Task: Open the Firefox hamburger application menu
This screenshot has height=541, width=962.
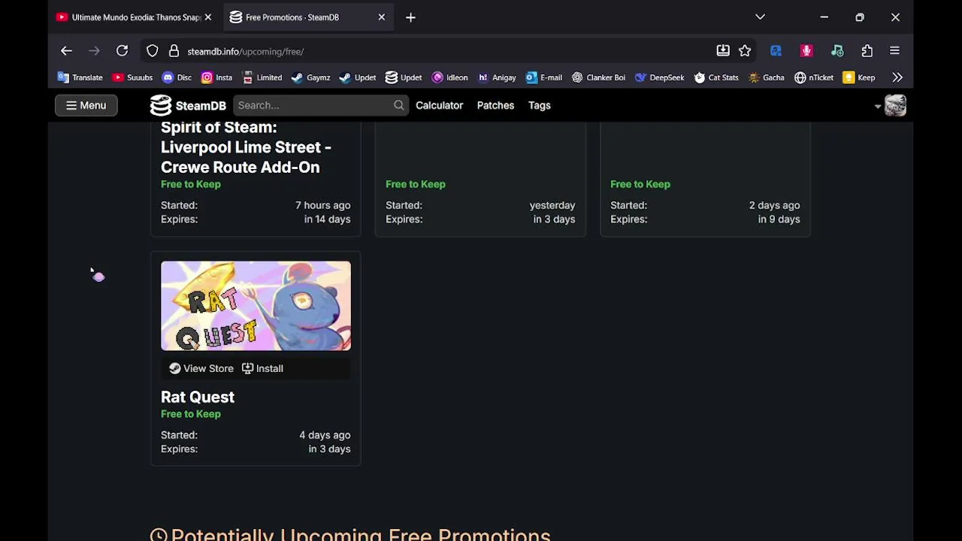Action: pyautogui.click(x=894, y=51)
